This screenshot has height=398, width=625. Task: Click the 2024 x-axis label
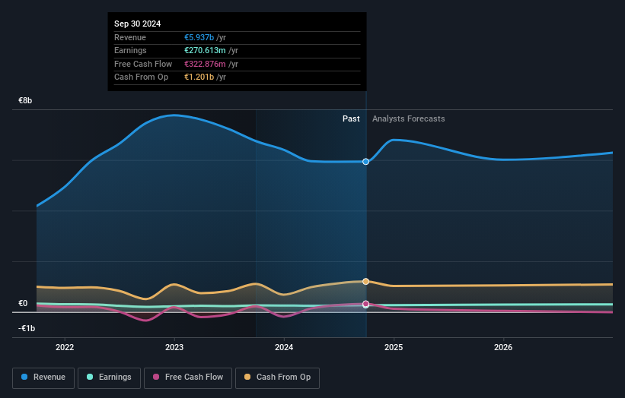(284, 347)
